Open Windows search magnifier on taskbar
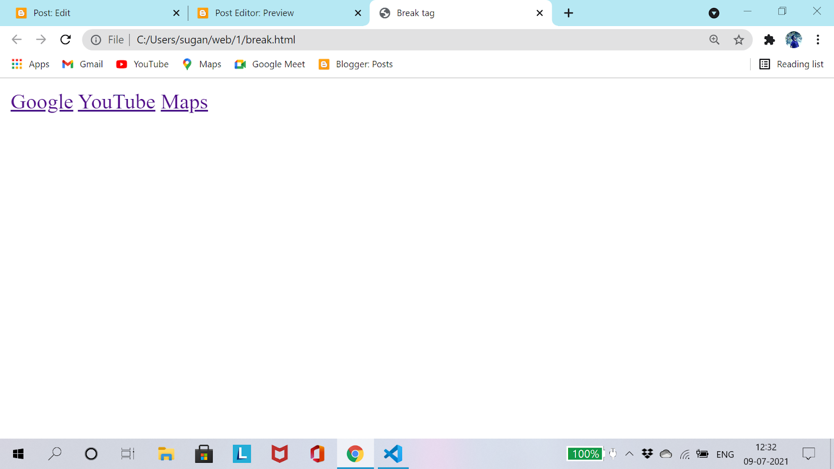 tap(55, 454)
